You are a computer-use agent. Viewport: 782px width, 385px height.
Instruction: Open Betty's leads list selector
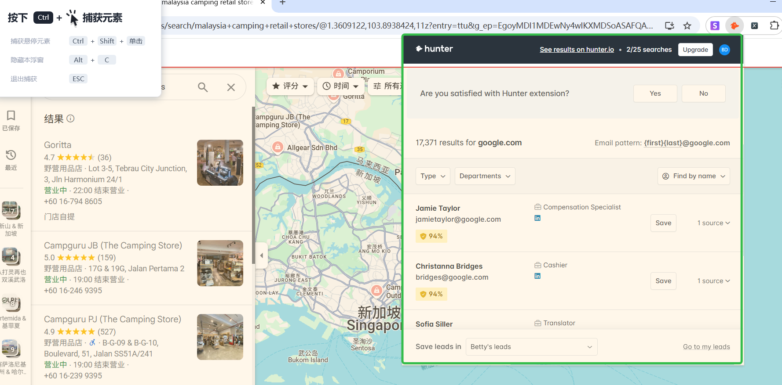click(x=531, y=347)
